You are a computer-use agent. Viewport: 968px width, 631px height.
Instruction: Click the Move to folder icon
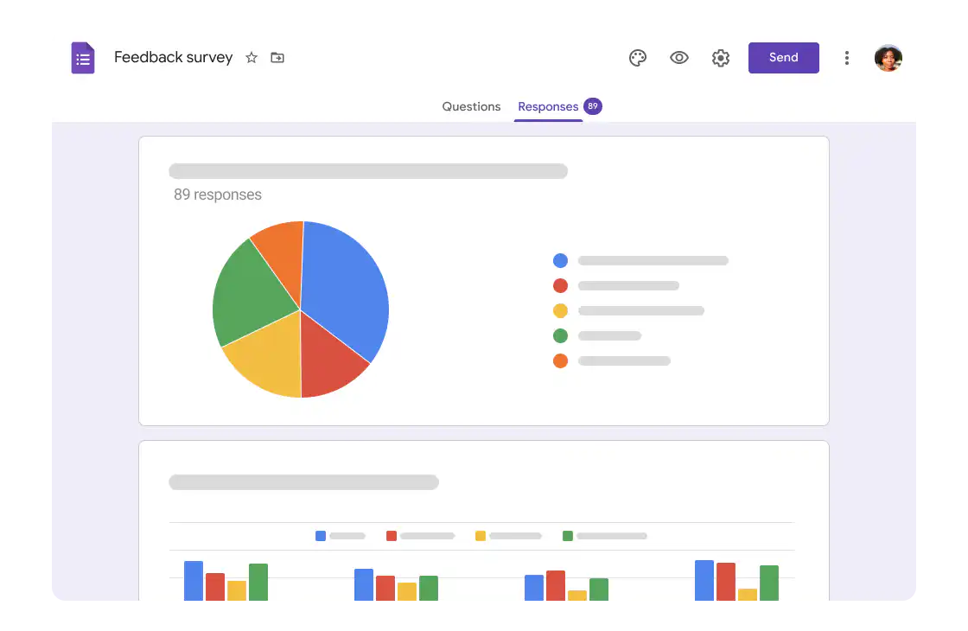point(277,57)
